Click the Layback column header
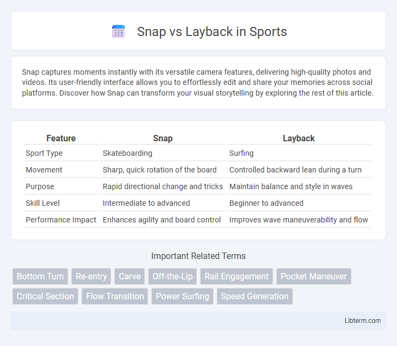The height and width of the screenshot is (346, 397). coord(299,138)
